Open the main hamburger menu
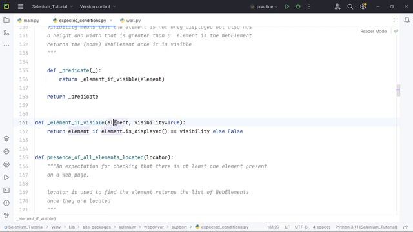 pos(21,6)
